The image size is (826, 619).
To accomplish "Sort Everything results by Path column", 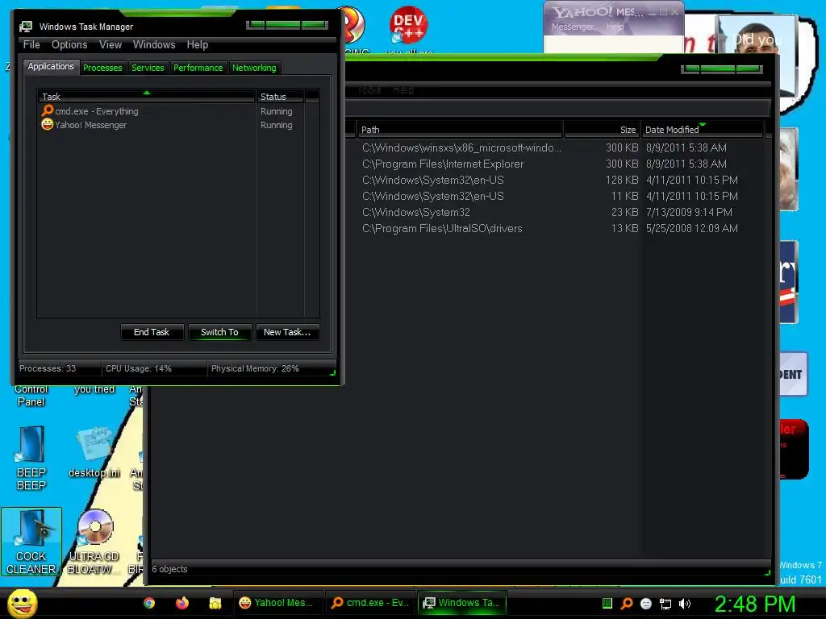I will coord(459,130).
